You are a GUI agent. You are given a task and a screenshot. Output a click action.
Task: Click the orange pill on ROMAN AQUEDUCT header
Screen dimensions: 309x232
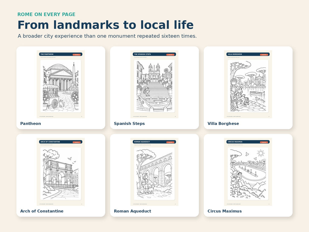170,142
